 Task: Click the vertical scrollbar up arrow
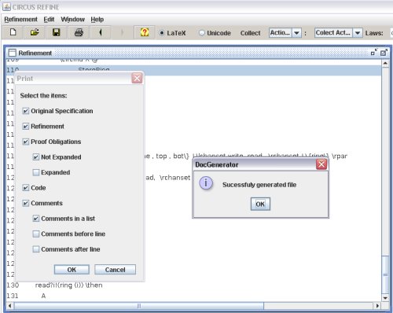pyautogui.click(x=385, y=64)
